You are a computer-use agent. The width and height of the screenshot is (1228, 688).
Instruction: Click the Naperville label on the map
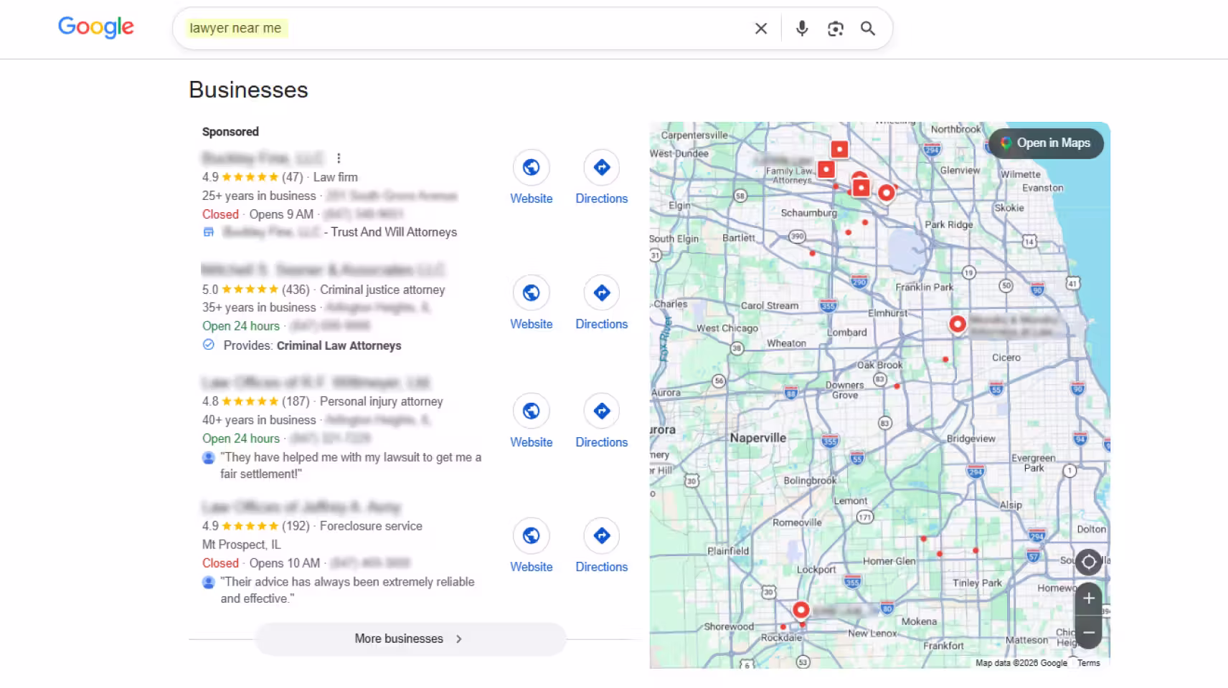click(758, 438)
